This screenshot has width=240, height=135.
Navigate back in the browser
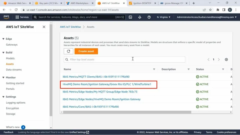(x=4, y=10)
